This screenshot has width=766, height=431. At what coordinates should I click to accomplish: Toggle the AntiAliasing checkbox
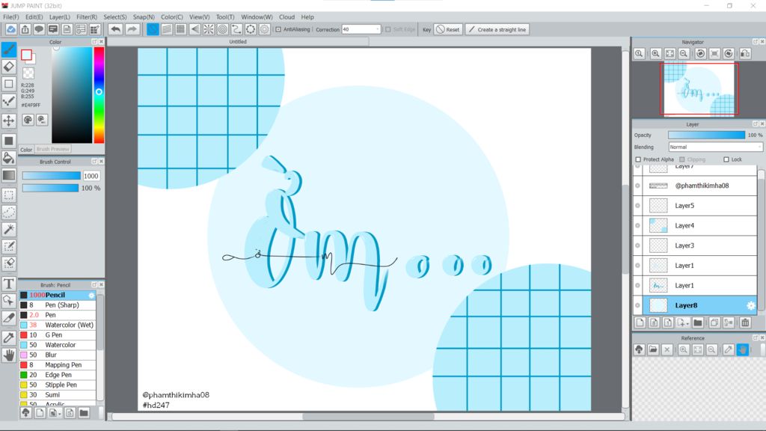pos(278,29)
